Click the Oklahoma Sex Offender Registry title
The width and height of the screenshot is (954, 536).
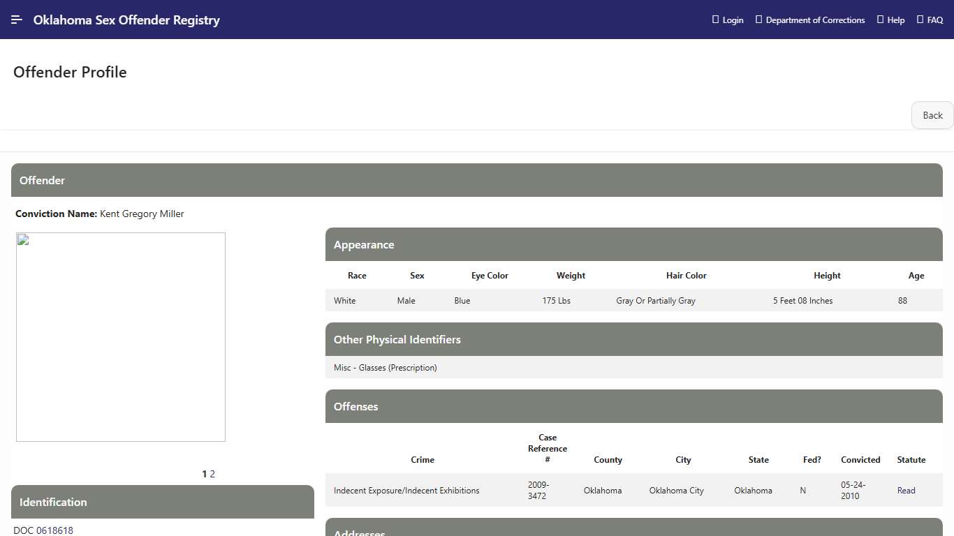126,20
